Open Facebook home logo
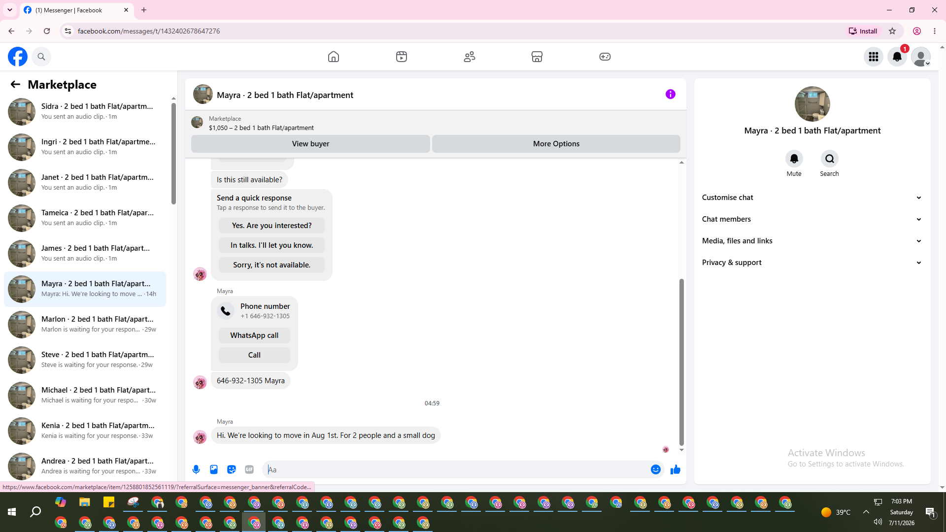This screenshot has width=946, height=532. coord(18,57)
